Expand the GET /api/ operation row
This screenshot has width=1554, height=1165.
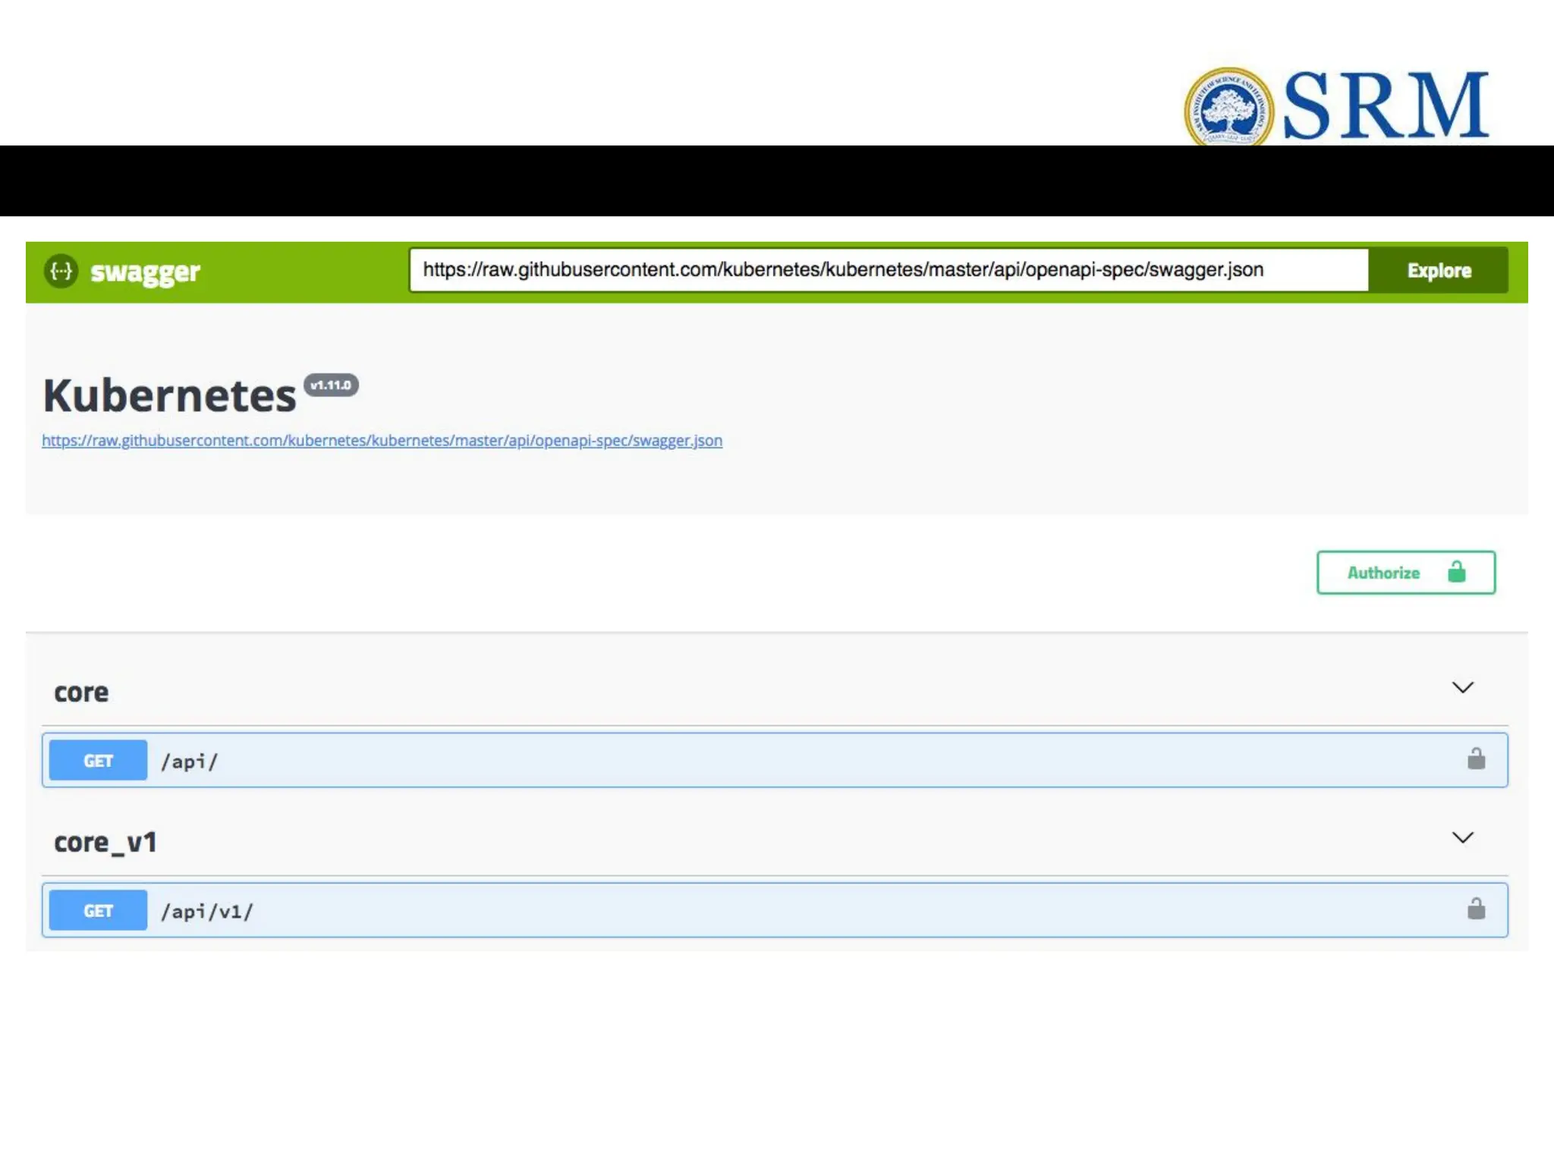point(759,761)
